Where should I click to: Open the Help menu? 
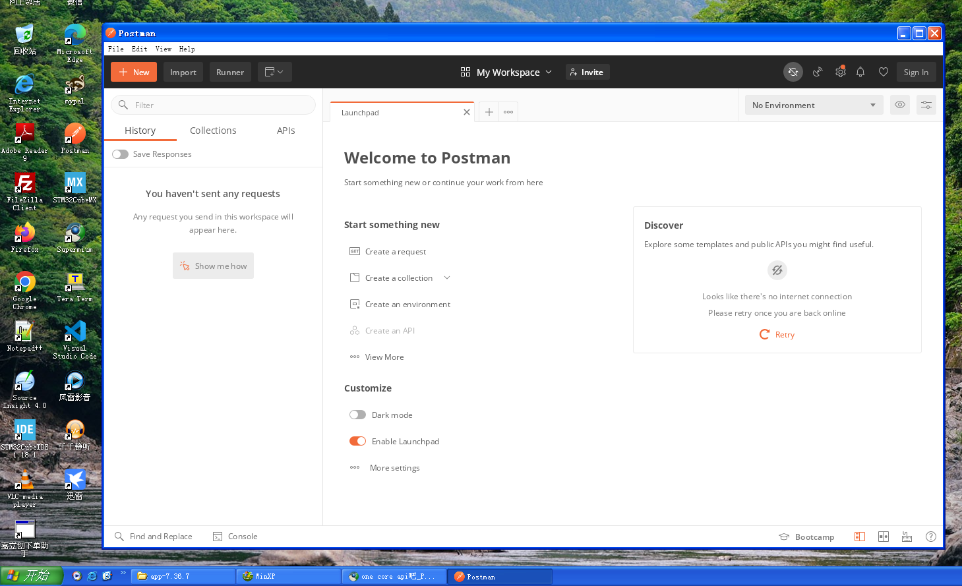187,49
